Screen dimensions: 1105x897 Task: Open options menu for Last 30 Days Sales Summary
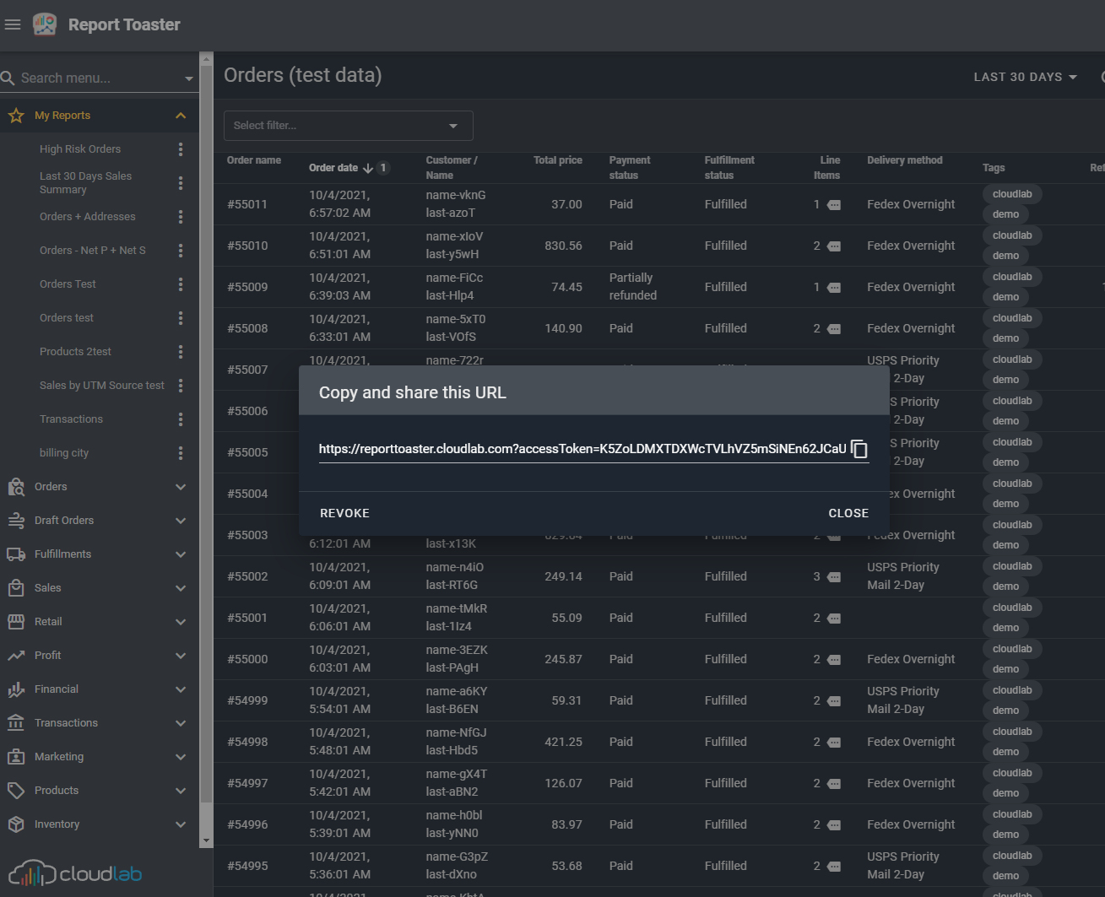pyautogui.click(x=181, y=183)
